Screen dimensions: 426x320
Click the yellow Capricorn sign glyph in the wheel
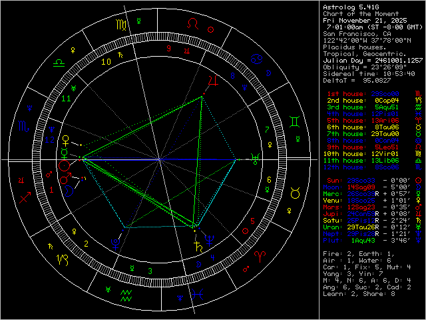tap(62, 260)
